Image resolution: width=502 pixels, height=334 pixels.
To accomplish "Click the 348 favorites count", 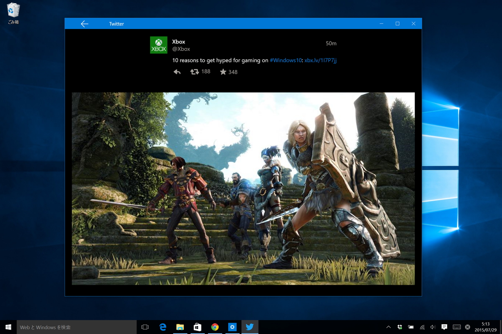I will (233, 72).
